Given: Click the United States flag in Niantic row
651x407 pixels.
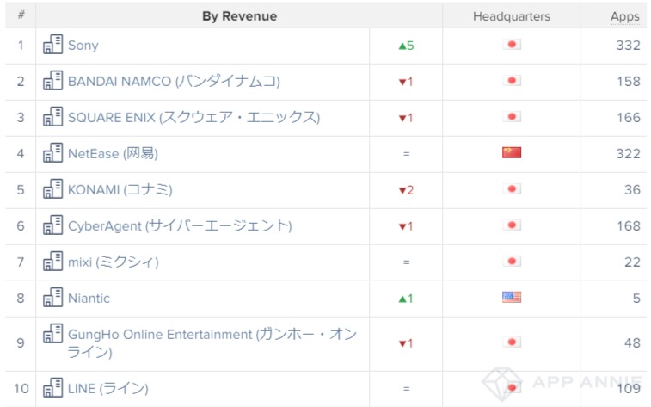Looking at the screenshot, I should [x=512, y=298].
